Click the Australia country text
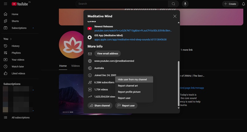This screenshot has height=132, width=247. [99, 68]
